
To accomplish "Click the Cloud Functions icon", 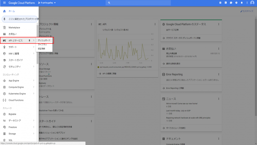I will (x=5, y=100).
